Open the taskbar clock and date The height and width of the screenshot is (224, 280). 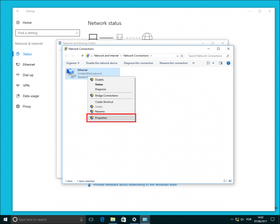[260, 219]
